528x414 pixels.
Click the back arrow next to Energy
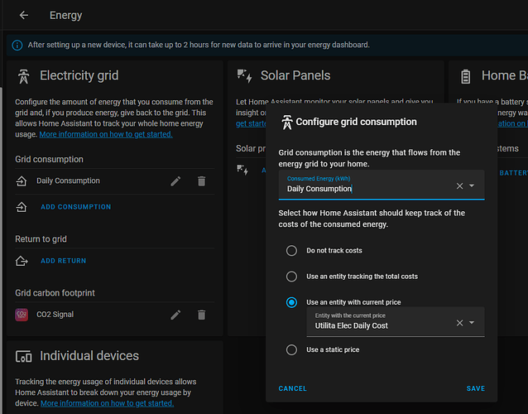(x=24, y=15)
